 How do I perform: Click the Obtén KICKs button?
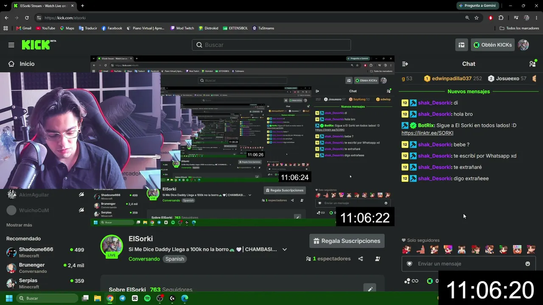tap(493, 45)
